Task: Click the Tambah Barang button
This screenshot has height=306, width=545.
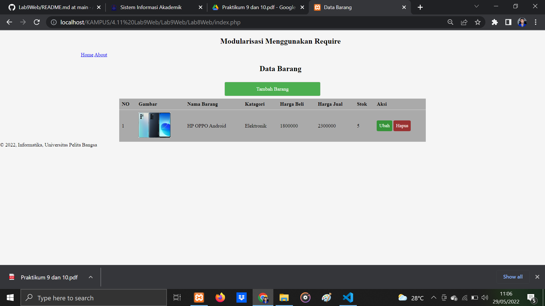Action: [272, 89]
